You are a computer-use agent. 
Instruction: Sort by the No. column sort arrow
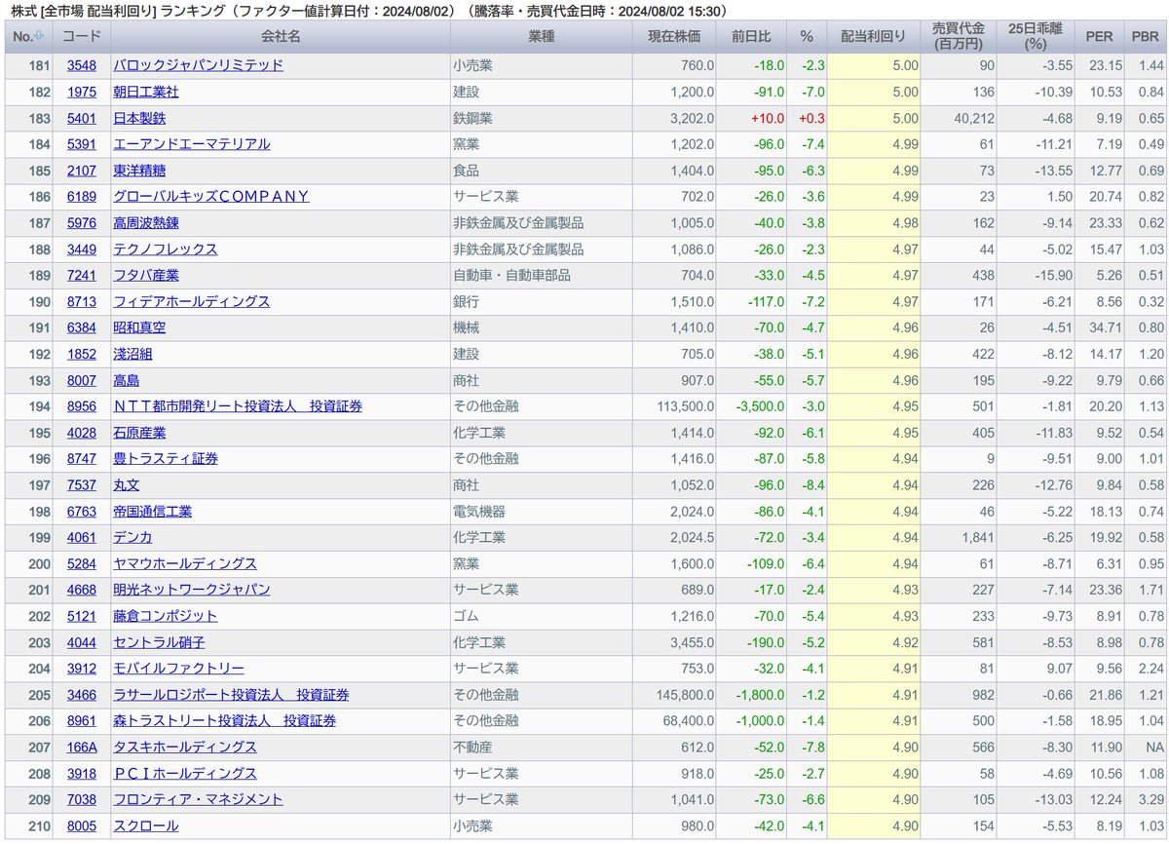coord(40,36)
